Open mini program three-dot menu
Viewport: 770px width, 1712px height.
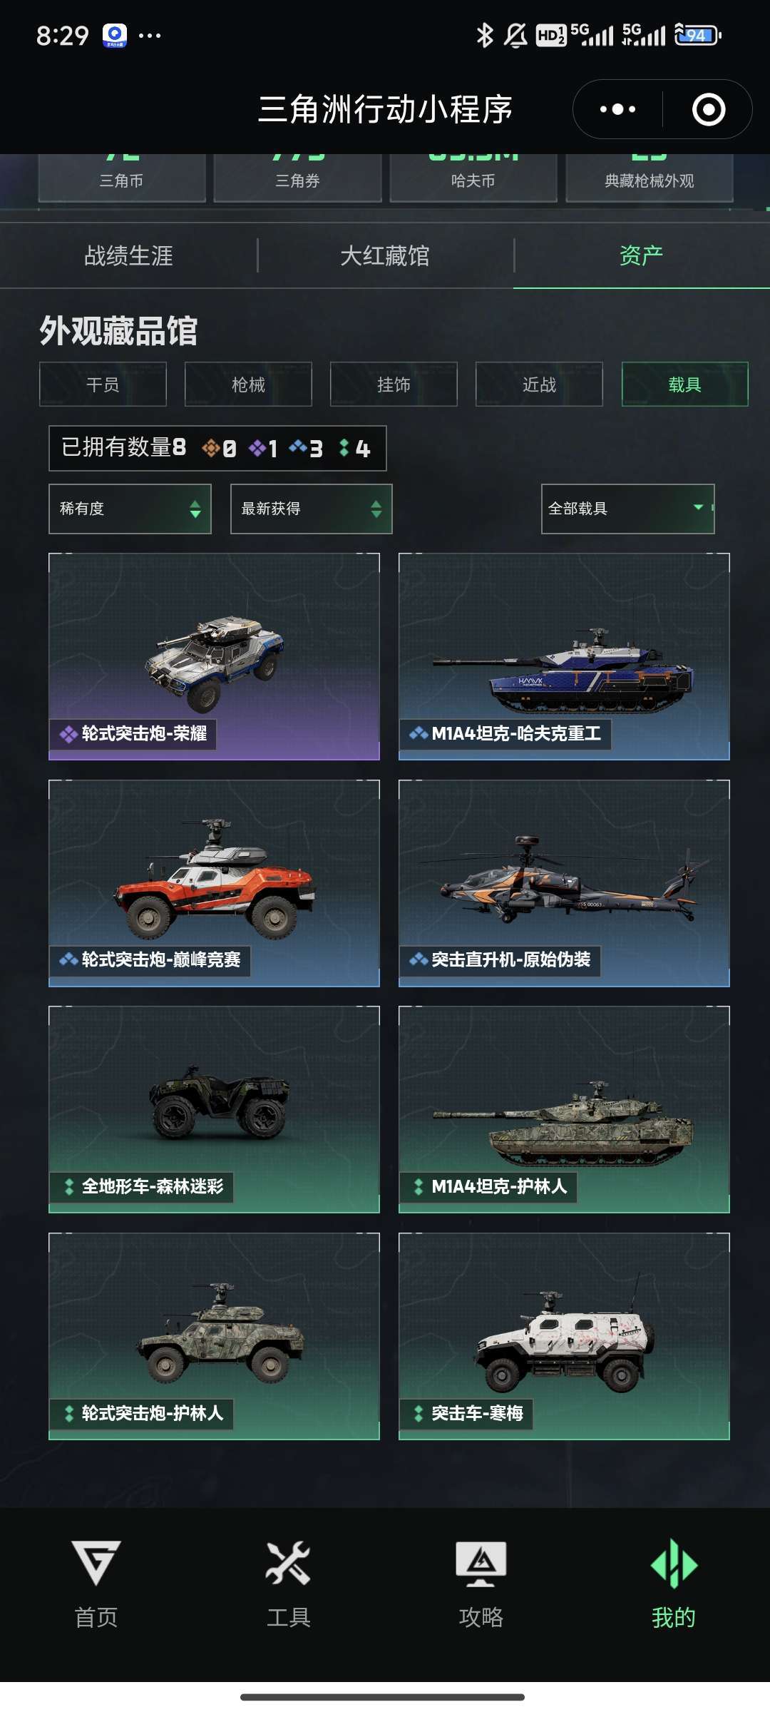click(x=617, y=109)
